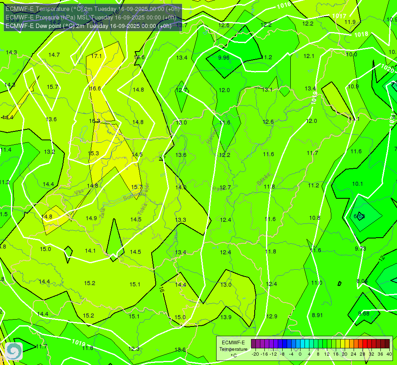Click the Békés region label
397x365 pixels.
click(263, 179)
